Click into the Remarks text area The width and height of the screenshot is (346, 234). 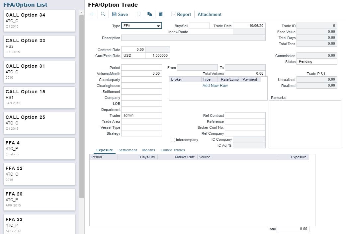pos(304,124)
